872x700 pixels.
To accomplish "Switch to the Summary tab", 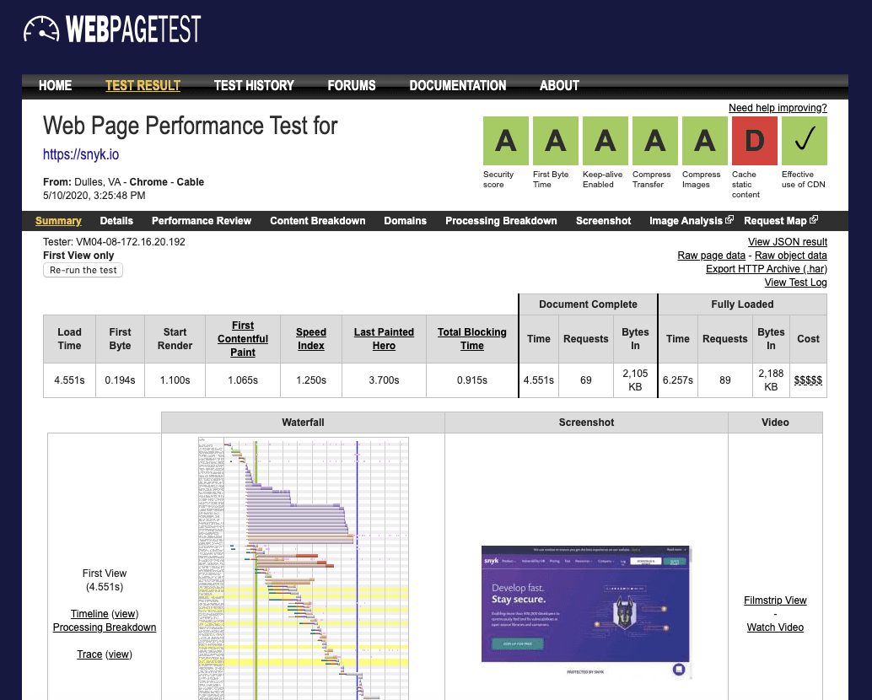I will pyautogui.click(x=58, y=221).
